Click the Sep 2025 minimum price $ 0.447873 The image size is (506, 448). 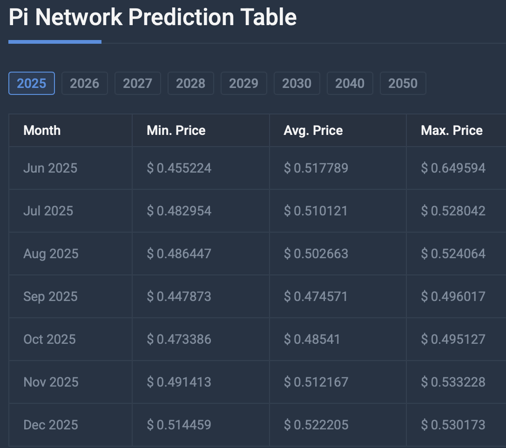coord(179,296)
